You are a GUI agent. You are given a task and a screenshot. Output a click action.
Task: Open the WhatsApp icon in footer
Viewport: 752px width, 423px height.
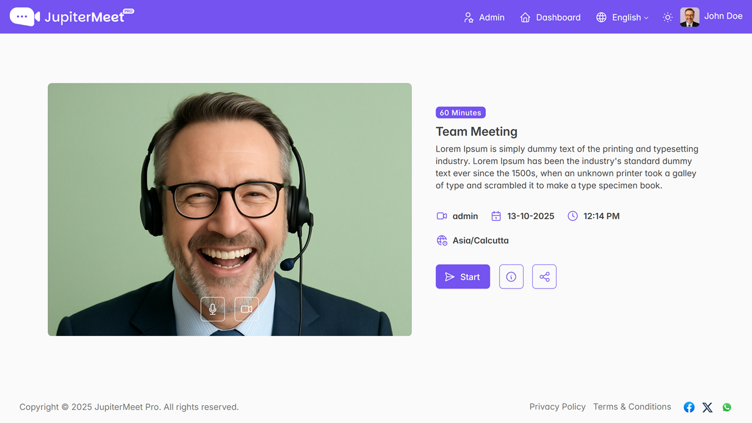[727, 407]
